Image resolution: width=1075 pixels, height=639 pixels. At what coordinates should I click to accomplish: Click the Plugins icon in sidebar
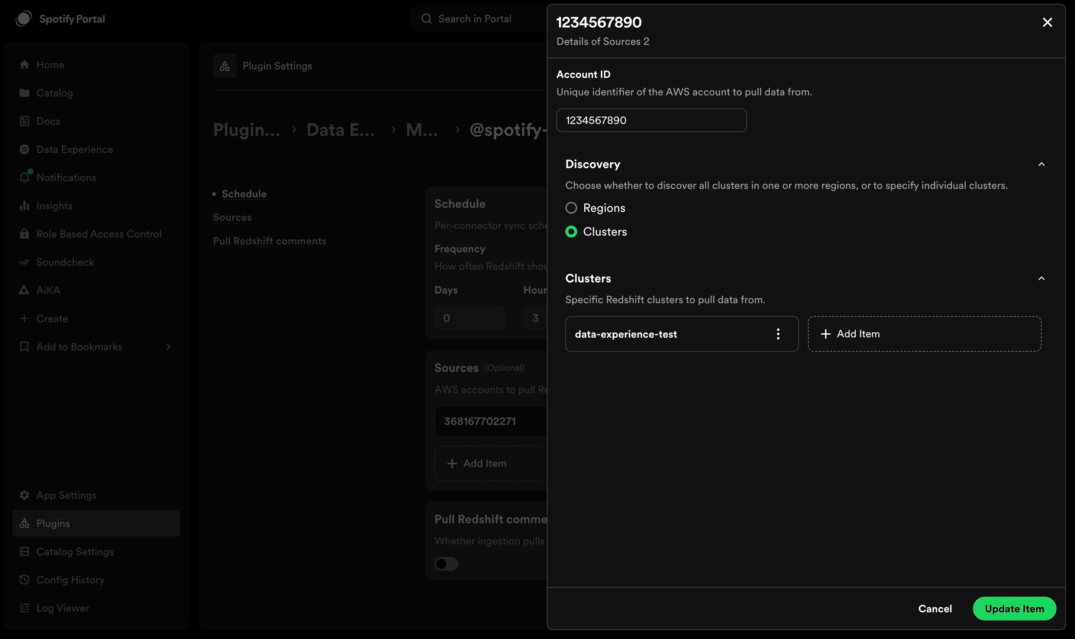click(x=24, y=523)
